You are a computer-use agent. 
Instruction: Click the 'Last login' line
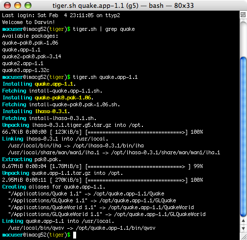pyautogui.click(x=61, y=15)
